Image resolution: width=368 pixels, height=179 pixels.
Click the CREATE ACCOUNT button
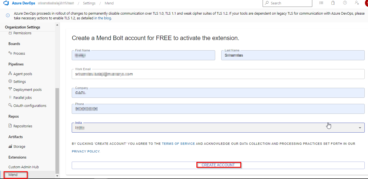[x=218, y=165]
